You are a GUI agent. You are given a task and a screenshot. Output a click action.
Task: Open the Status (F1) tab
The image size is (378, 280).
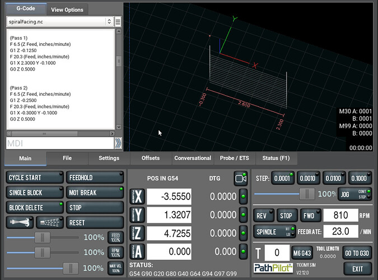pos(276,158)
